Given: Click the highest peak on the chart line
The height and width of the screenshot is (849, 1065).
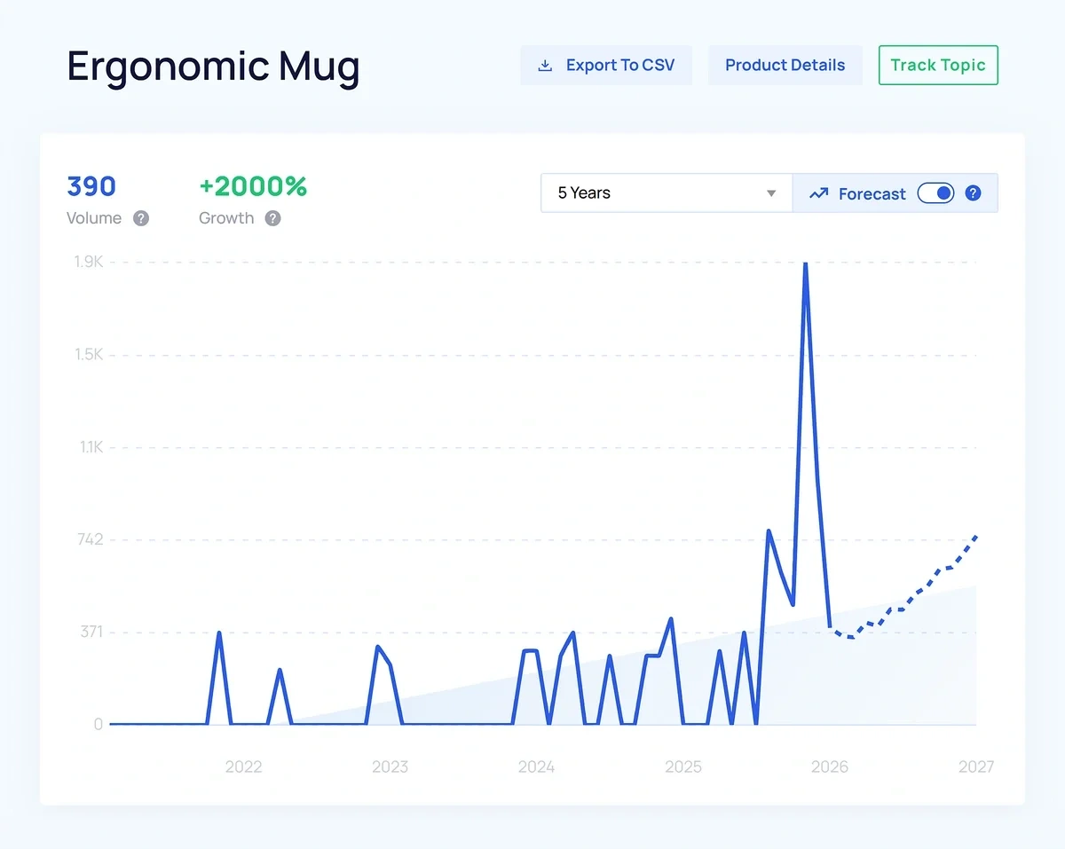Looking at the screenshot, I should 805,263.
